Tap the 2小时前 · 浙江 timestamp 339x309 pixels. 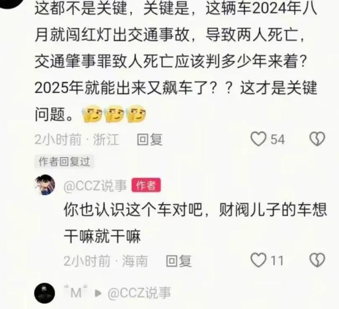click(77, 139)
